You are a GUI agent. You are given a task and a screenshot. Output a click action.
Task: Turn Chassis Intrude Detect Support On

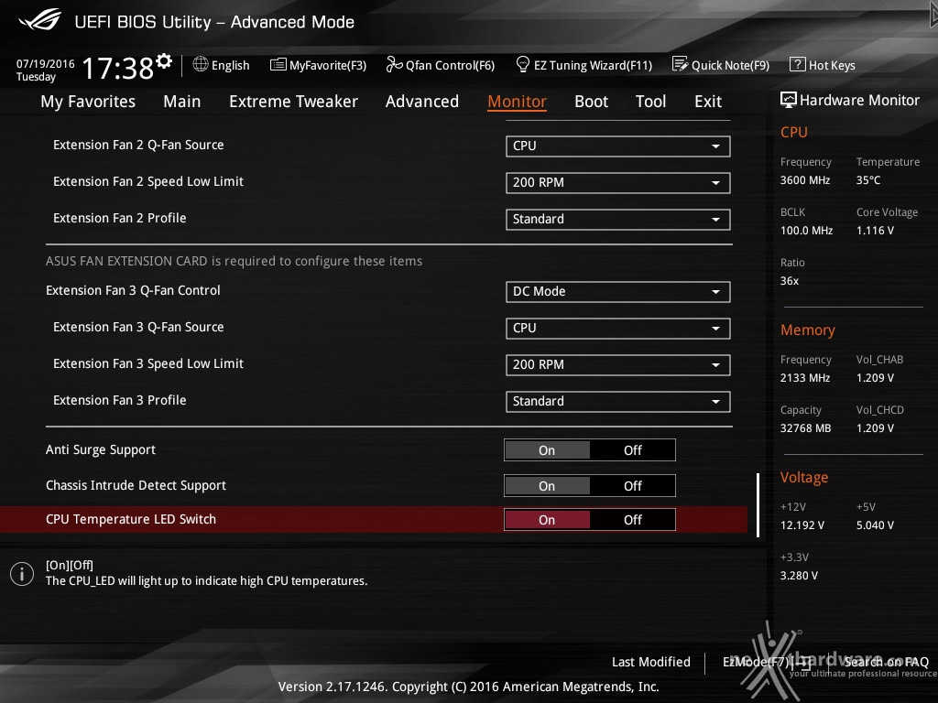coord(547,486)
